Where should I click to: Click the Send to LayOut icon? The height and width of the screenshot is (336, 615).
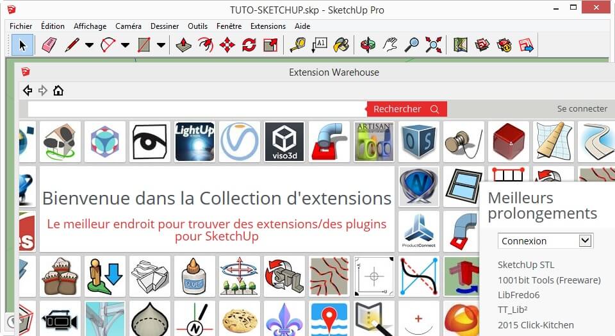pyautogui.click(x=526, y=45)
